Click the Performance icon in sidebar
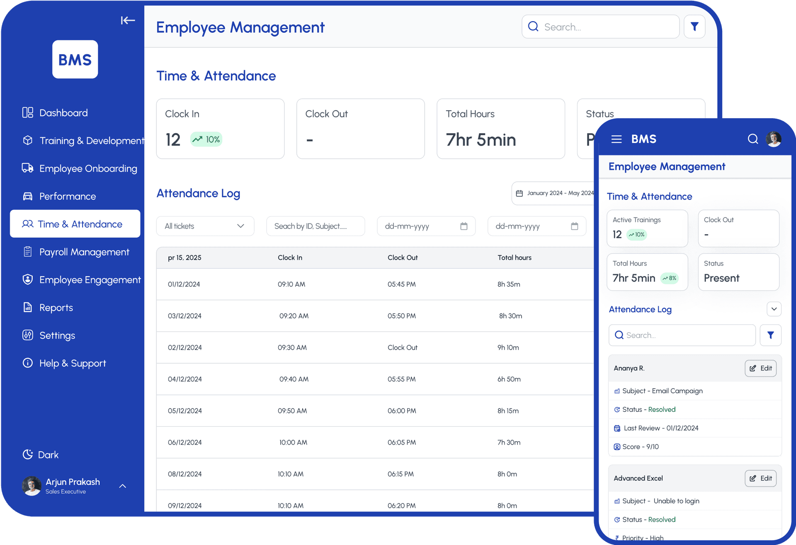 [x=27, y=196]
